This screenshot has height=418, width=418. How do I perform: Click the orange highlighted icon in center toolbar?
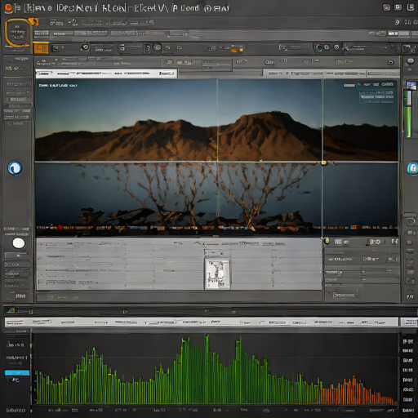(237, 48)
